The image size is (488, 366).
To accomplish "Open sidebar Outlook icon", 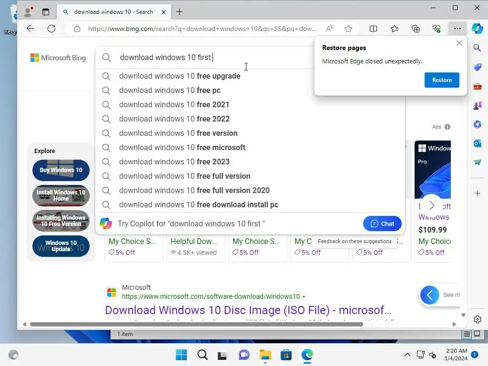I will click(x=477, y=143).
